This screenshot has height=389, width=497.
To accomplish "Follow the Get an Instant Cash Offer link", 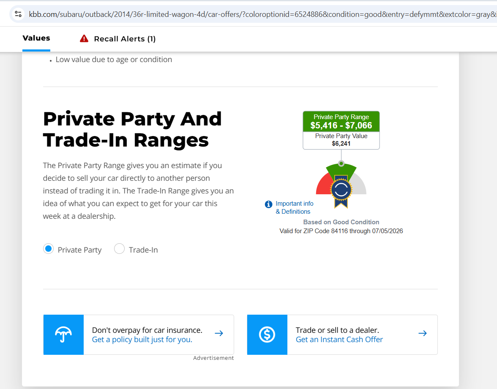I will click(339, 340).
